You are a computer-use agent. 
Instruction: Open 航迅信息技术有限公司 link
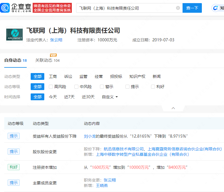pyautogui.click(x=123, y=149)
